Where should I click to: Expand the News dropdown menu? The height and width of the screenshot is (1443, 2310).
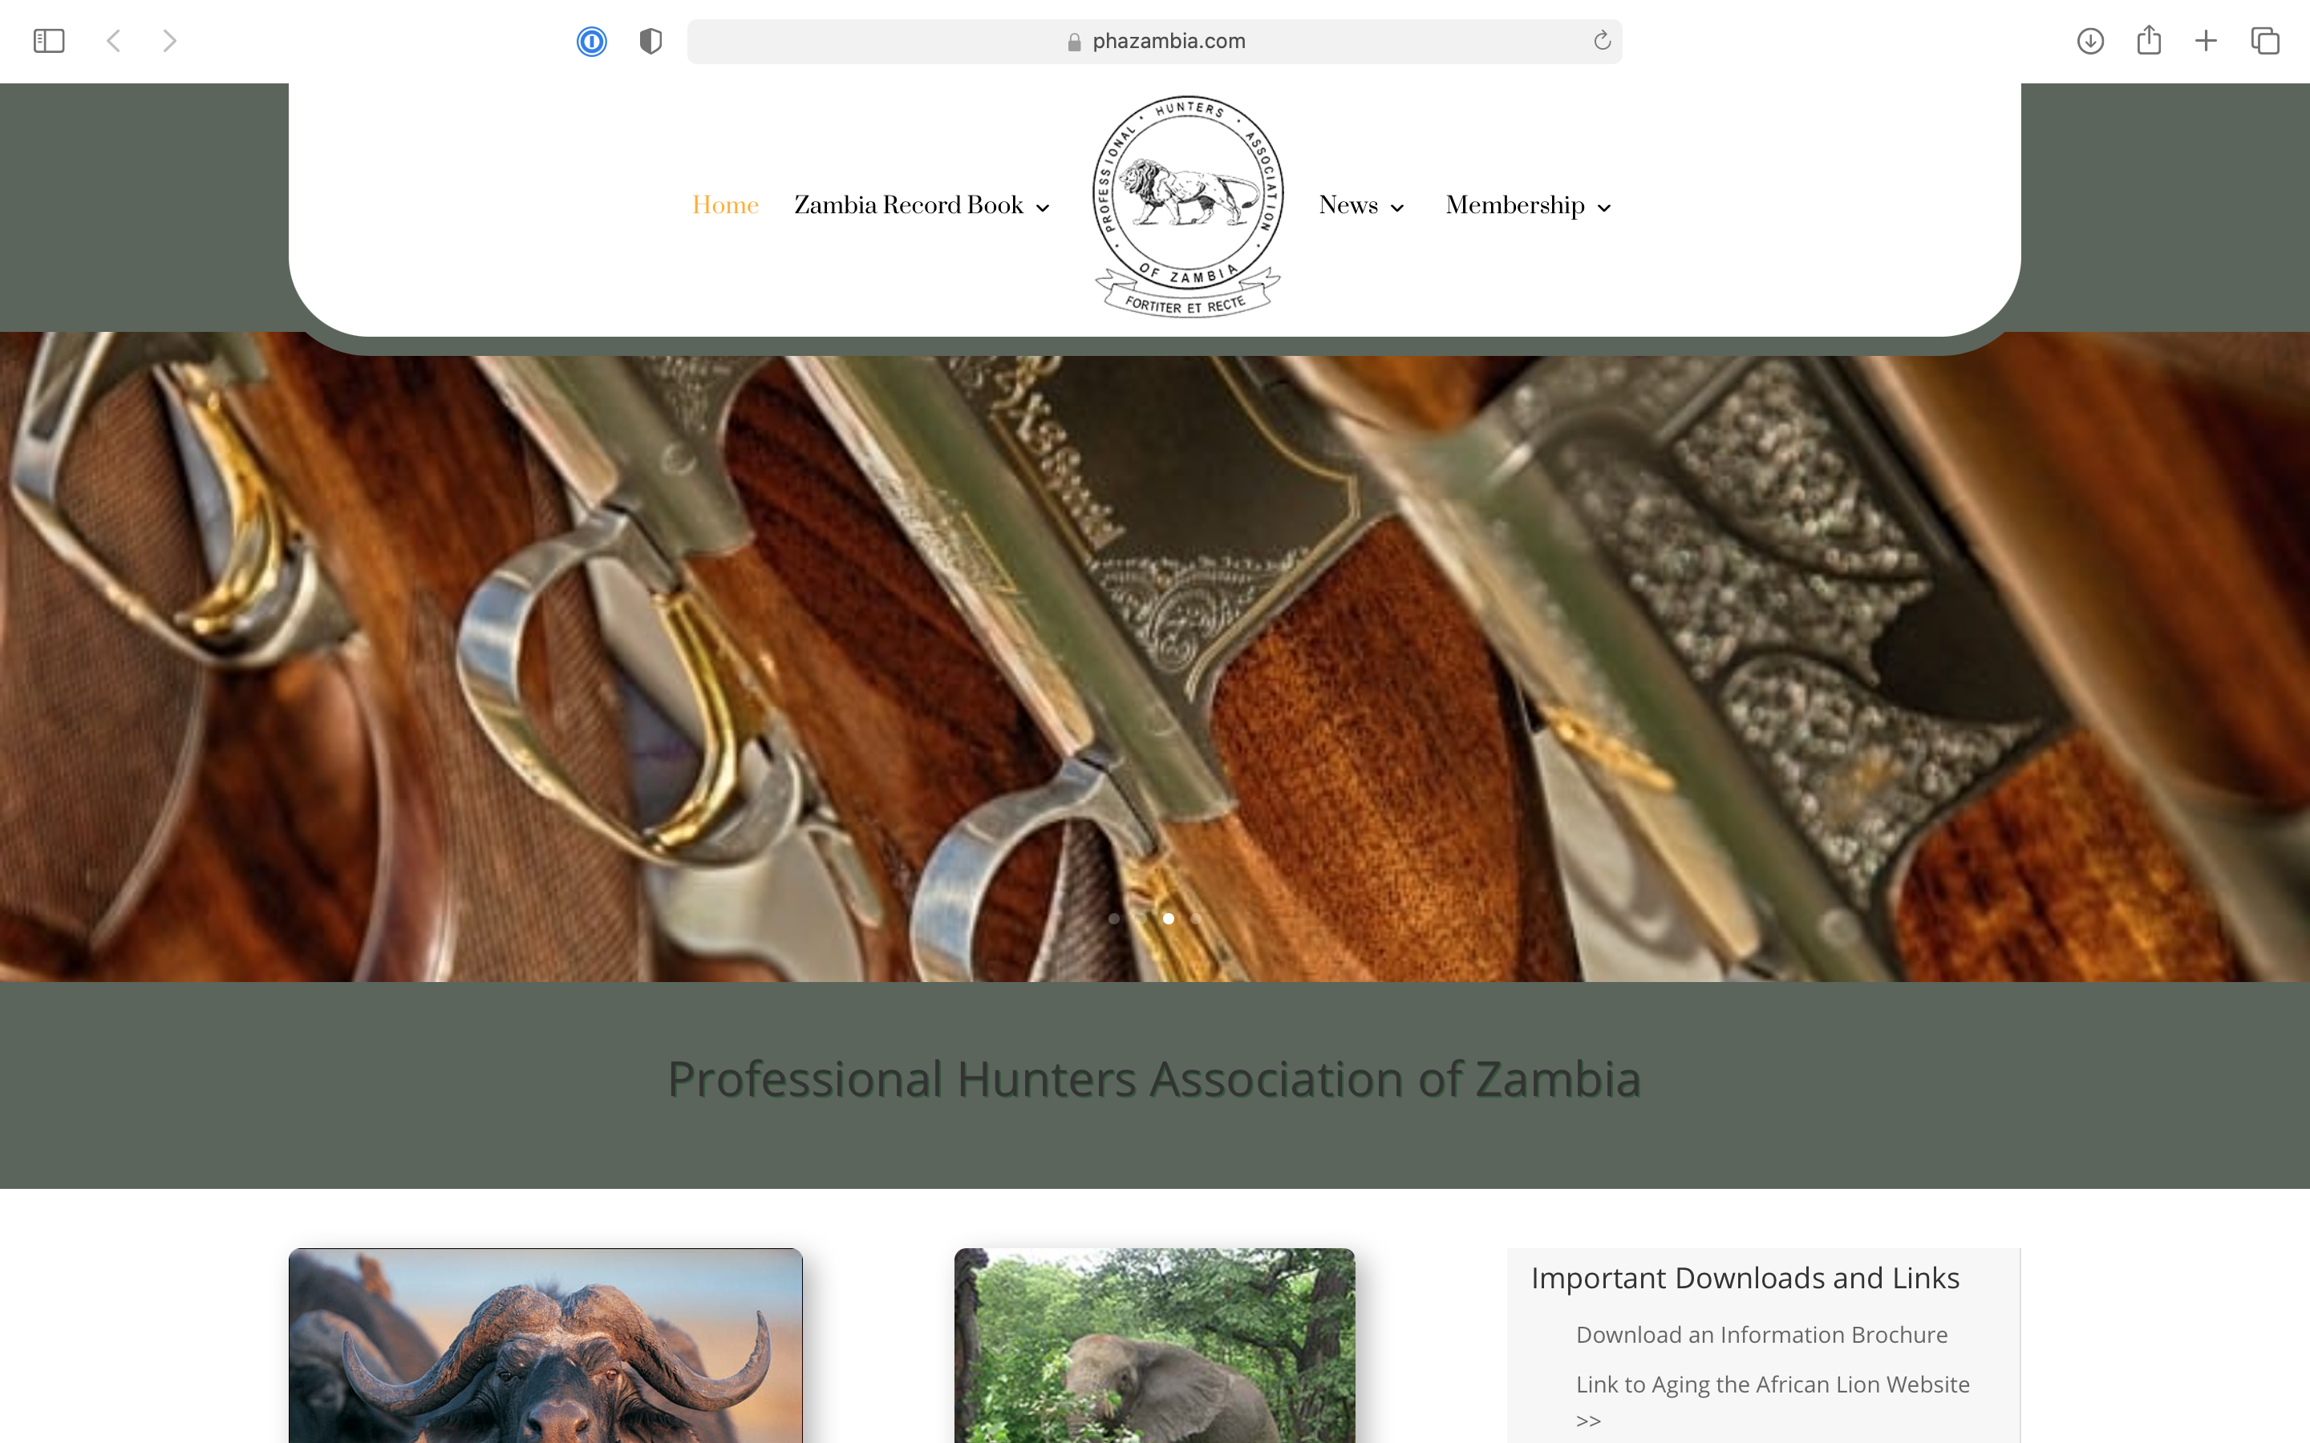[1361, 205]
